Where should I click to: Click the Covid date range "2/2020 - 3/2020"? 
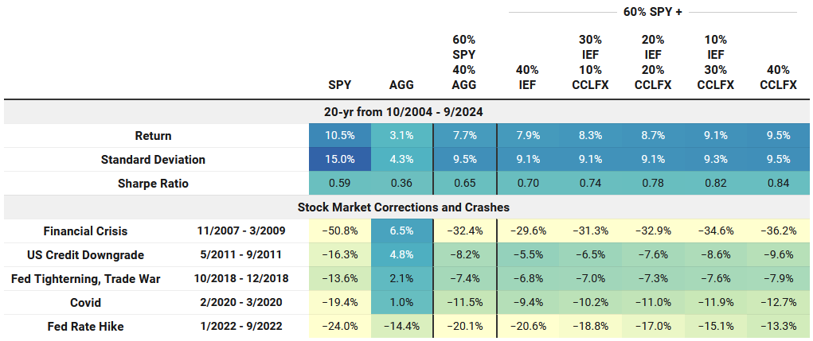pyautogui.click(x=242, y=303)
